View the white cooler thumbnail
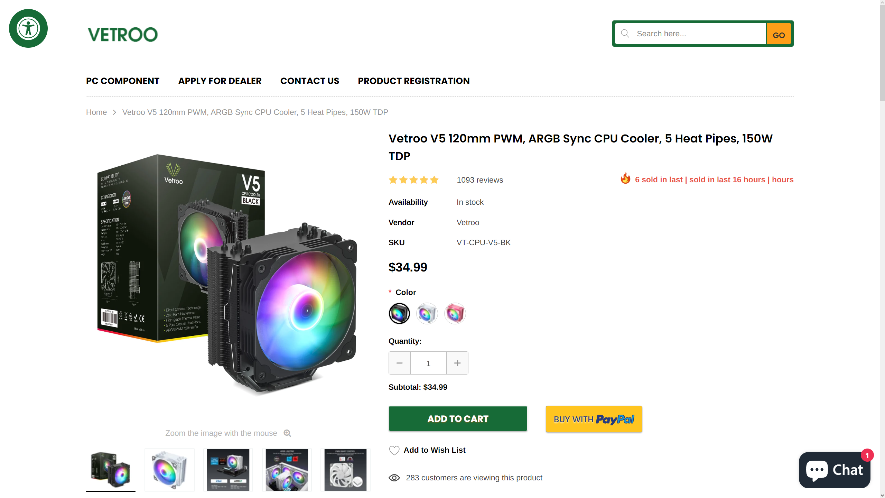Image resolution: width=885 pixels, height=498 pixels. point(169,470)
